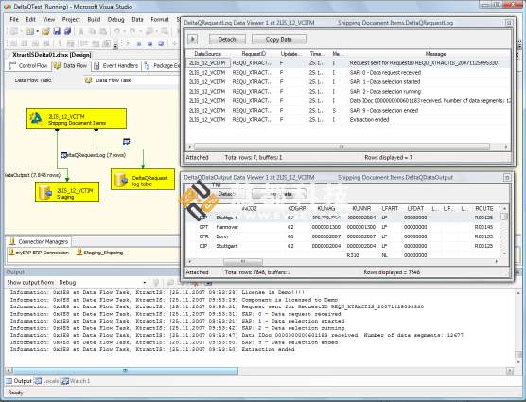526x402 pixels.
Task: Open the layout toolbar overflow options arrow
Action: click(115, 46)
